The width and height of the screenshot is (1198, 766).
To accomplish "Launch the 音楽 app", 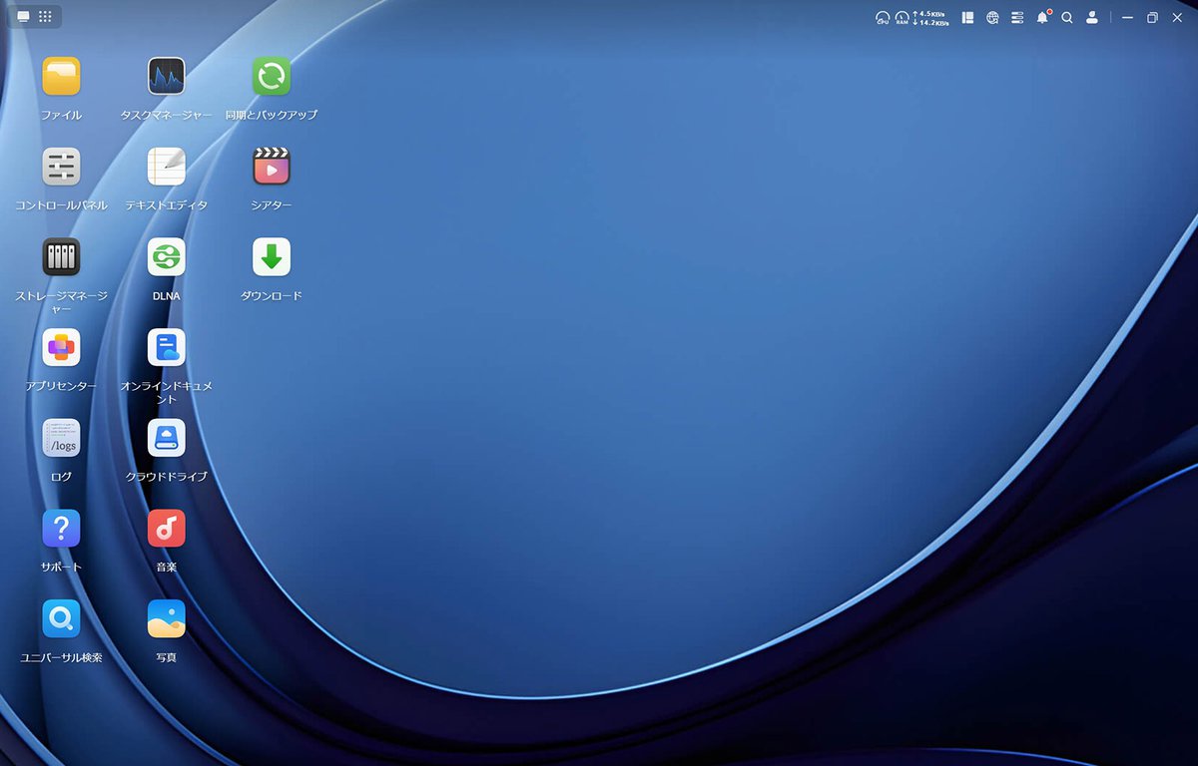I will [x=166, y=529].
